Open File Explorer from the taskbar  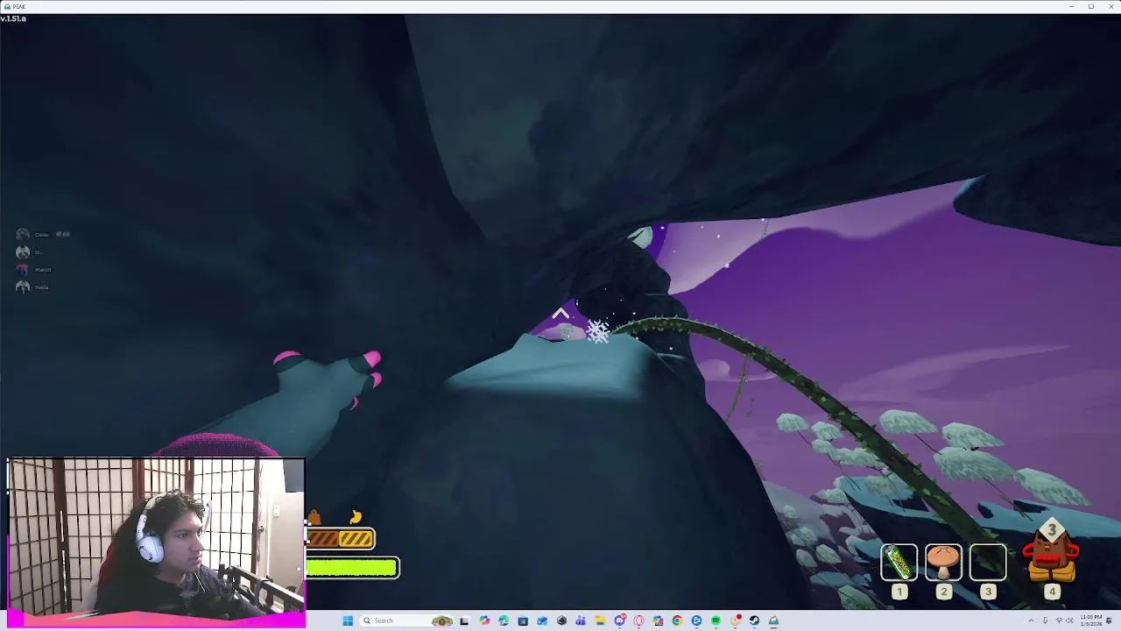(600, 621)
